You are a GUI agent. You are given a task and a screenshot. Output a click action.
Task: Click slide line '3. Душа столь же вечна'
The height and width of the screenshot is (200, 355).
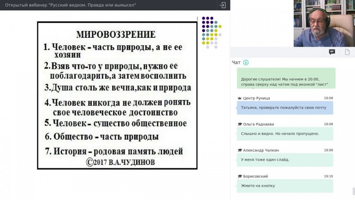[x=118, y=88]
